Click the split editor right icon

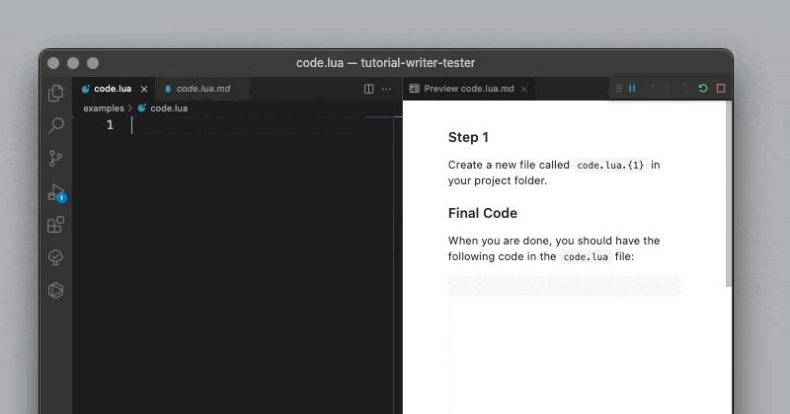[x=369, y=89]
